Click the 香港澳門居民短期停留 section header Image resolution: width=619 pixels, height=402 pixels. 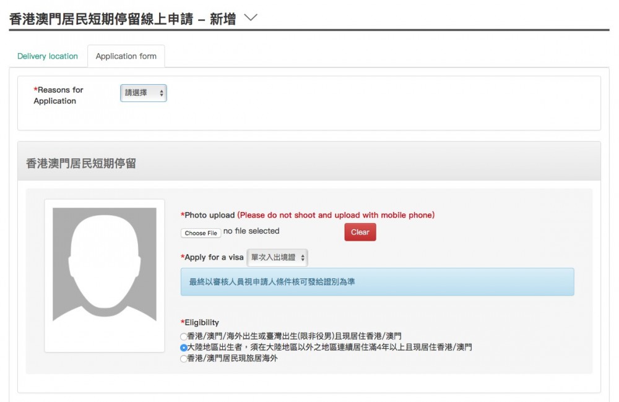81,164
